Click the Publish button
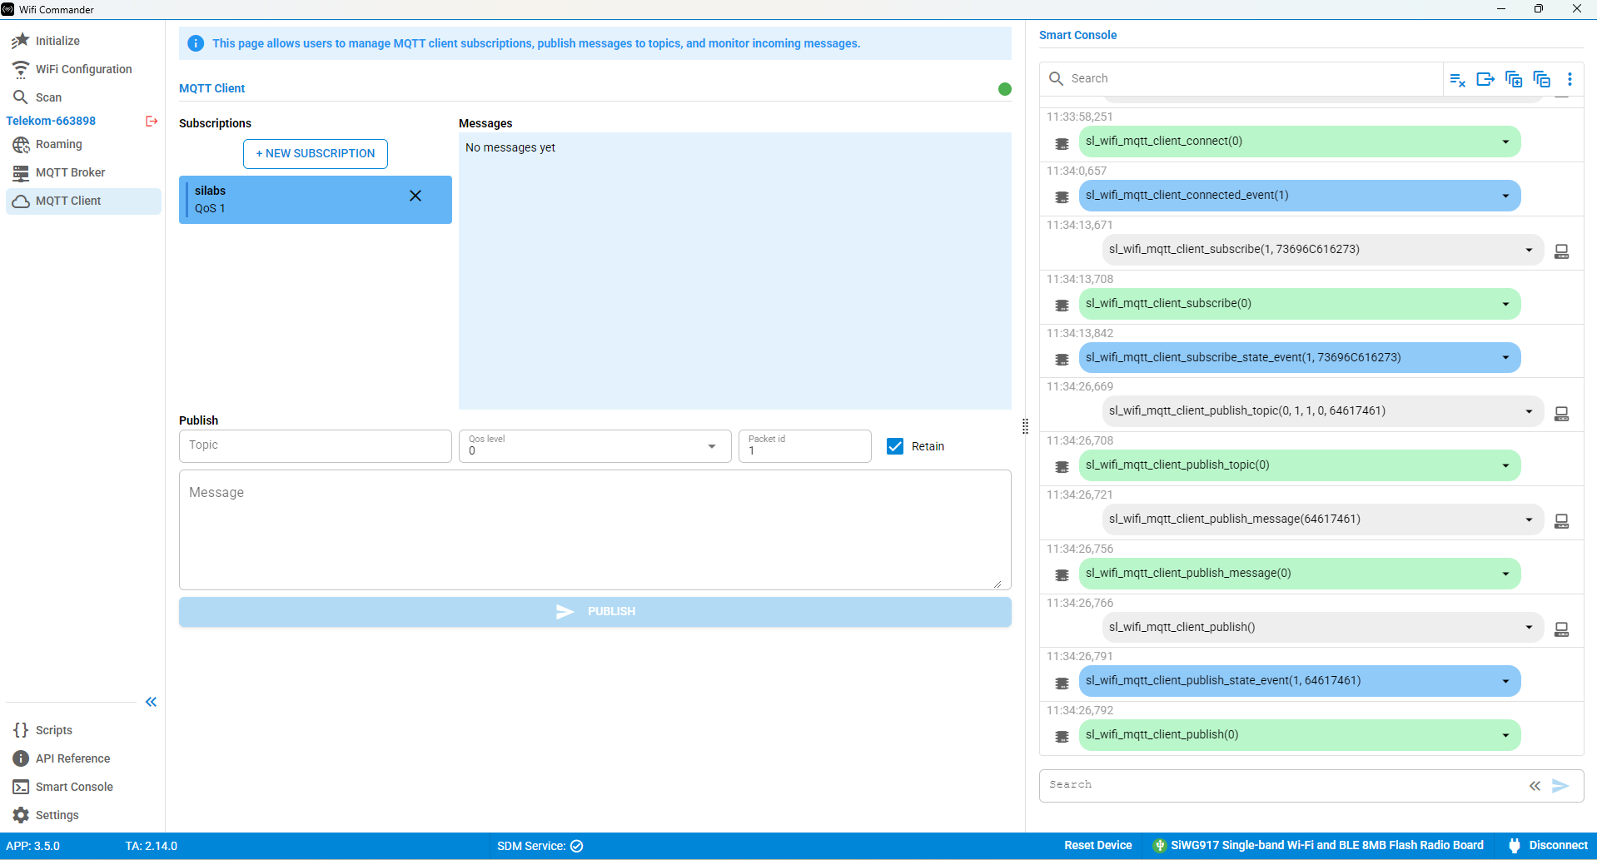Screen dimensions: 1597x860 [595, 612]
